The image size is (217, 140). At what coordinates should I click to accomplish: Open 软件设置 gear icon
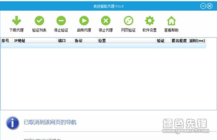click(x=149, y=21)
